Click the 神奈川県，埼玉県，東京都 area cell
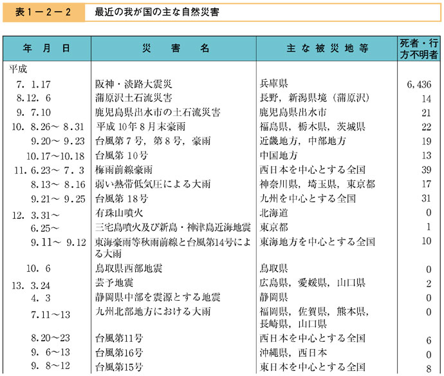The width and height of the screenshot is (444, 376). click(317, 184)
